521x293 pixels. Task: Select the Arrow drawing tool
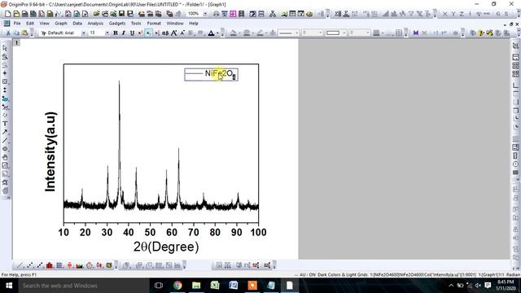click(x=5, y=132)
